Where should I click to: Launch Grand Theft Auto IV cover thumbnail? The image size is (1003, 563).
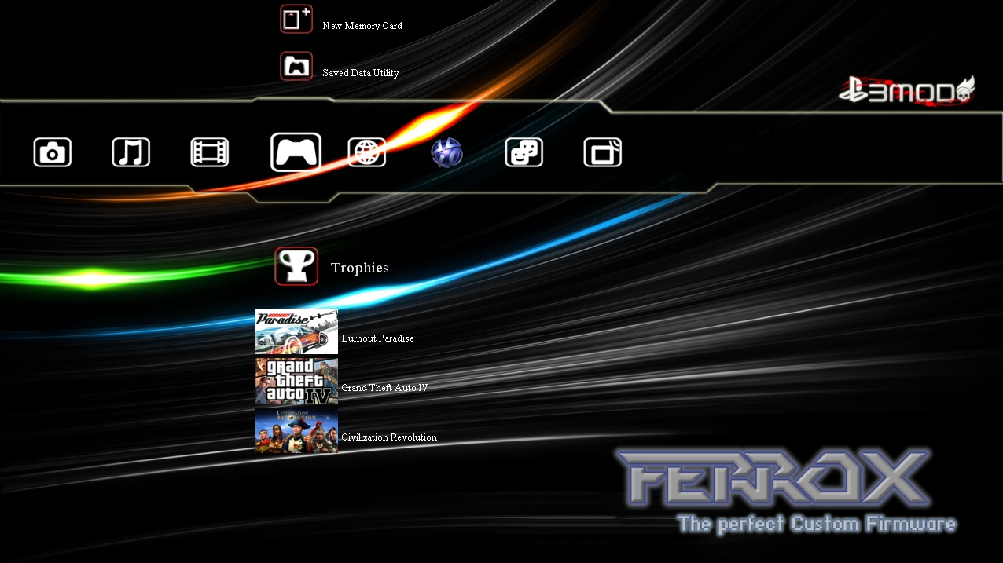click(x=296, y=381)
